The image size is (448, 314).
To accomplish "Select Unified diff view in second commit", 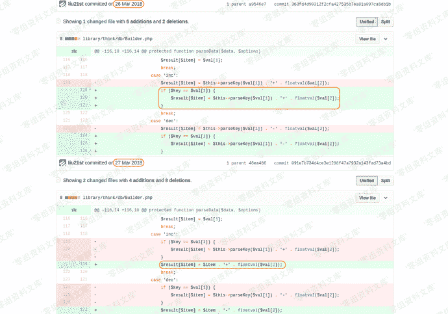I will (366, 181).
